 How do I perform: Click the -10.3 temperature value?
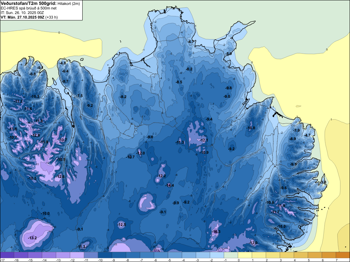(35, 96)
